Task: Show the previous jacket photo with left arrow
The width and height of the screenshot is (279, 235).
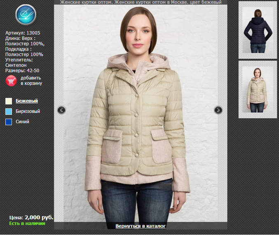Action: pyautogui.click(x=61, y=110)
